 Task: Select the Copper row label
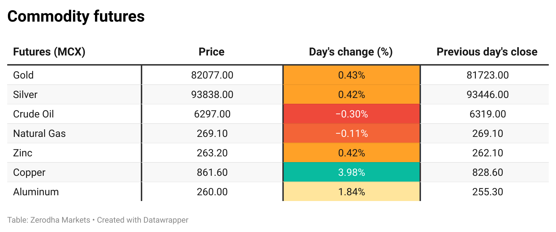click(x=29, y=172)
